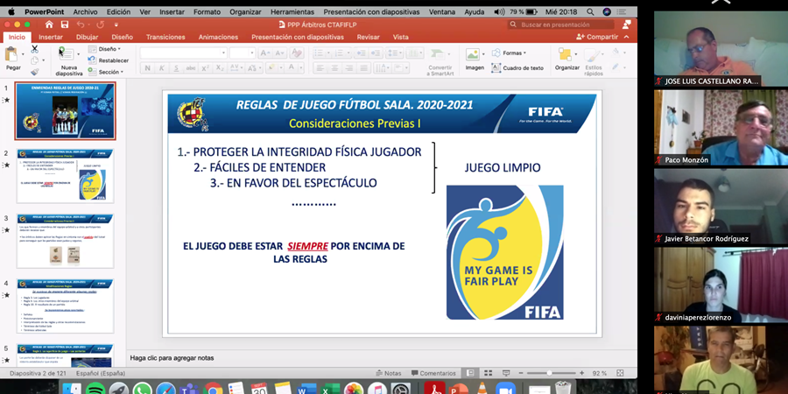Open the Organizar arrange tool
Screen dimensions: 788x394
(x=566, y=60)
